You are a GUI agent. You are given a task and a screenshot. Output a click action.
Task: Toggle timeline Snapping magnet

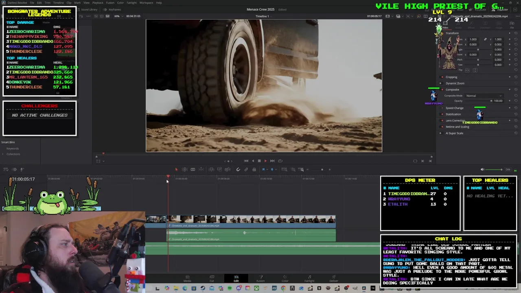tap(238, 169)
